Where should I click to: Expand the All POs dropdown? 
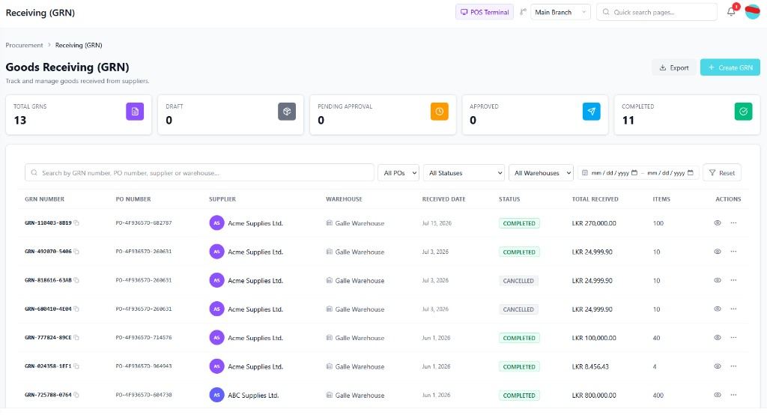398,173
